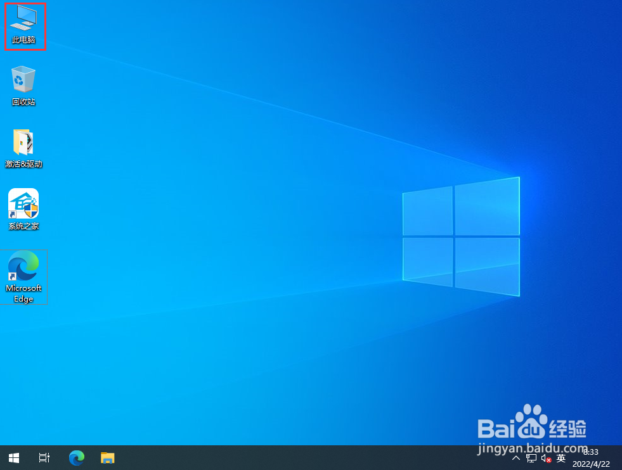This screenshot has height=470, width=622.
Task: Show hidden system tray icons
Action: tap(515, 458)
